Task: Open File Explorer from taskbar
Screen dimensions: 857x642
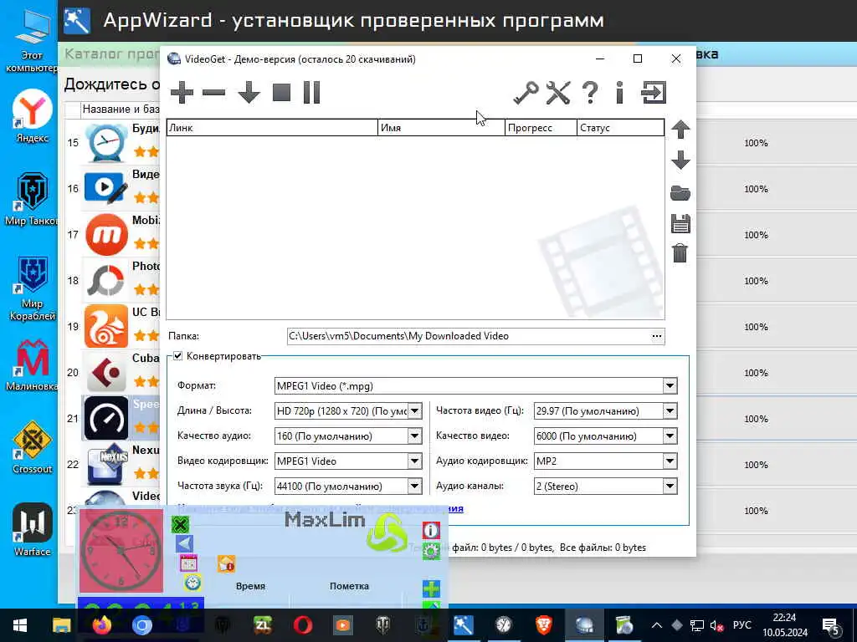Action: (61, 625)
